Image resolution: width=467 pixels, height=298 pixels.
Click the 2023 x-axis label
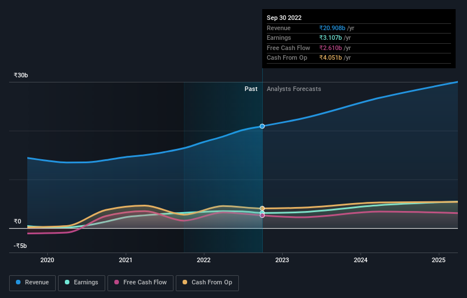tap(282, 260)
